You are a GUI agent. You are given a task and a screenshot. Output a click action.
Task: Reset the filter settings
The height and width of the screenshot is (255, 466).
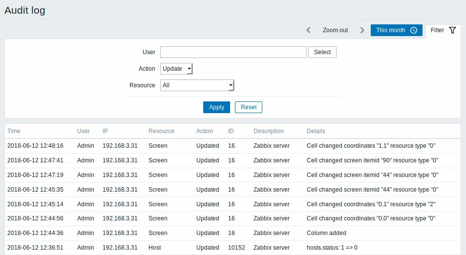click(249, 107)
